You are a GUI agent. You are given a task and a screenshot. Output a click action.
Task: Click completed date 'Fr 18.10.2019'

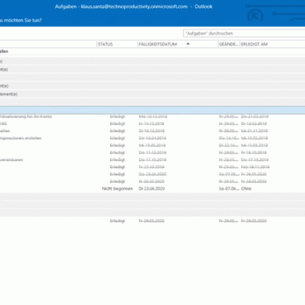pos(254,152)
